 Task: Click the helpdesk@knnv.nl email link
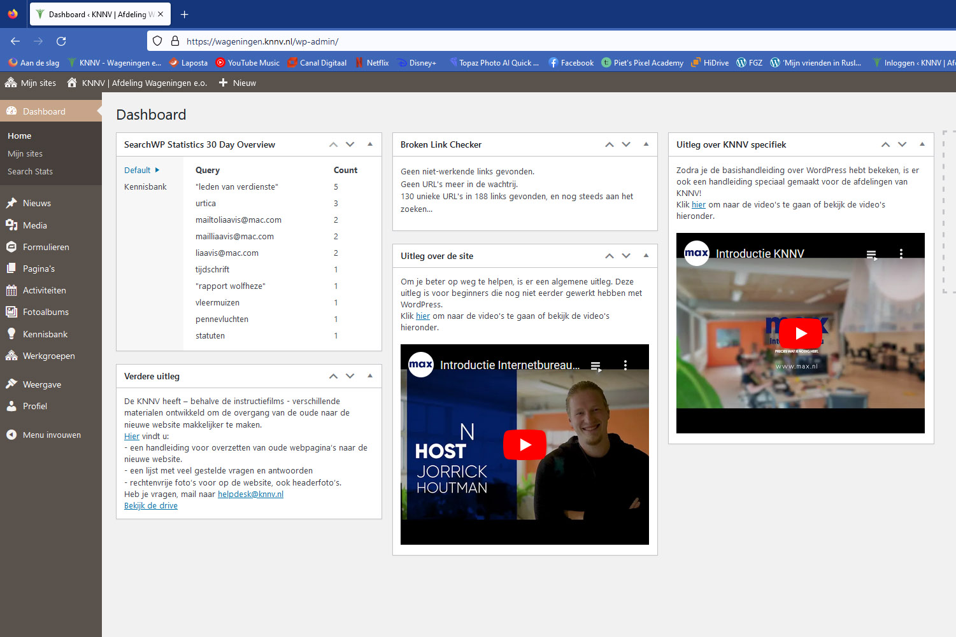pyautogui.click(x=250, y=494)
